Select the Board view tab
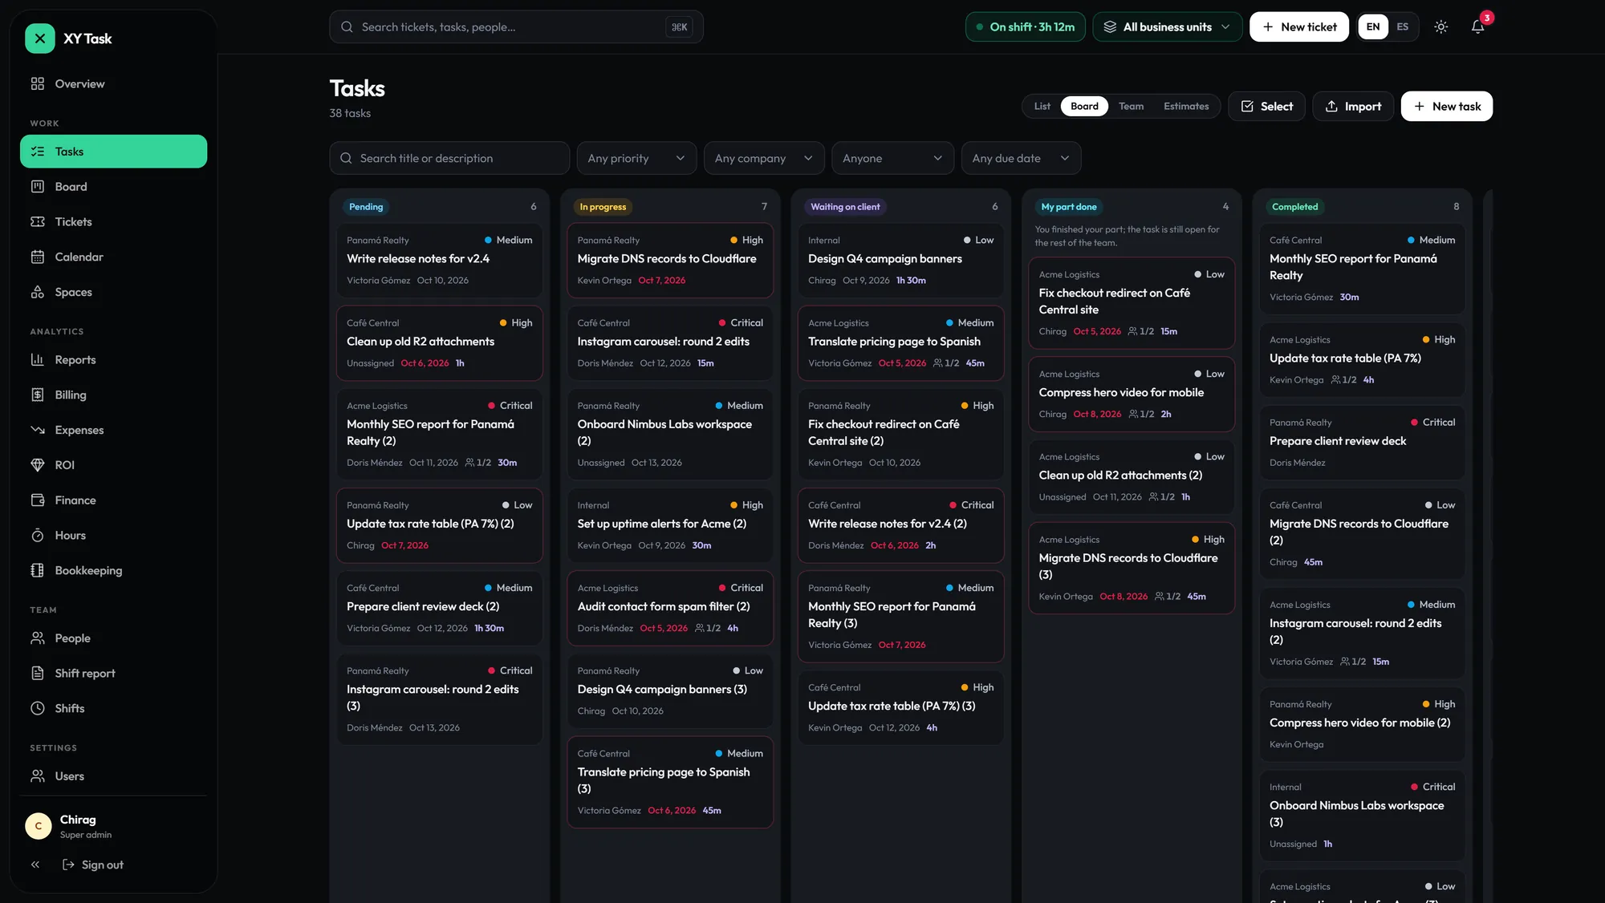Viewport: 1605px width, 903px height. (x=1084, y=106)
